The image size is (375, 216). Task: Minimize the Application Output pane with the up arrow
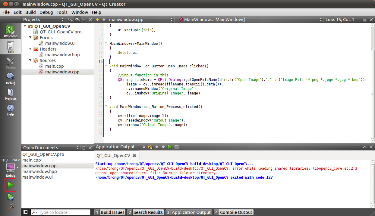365,147
